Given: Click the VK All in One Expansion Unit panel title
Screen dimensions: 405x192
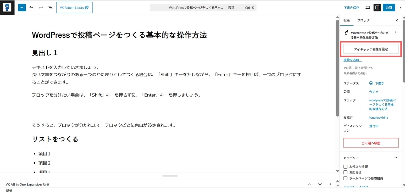Looking at the screenshot, I should (27, 185).
